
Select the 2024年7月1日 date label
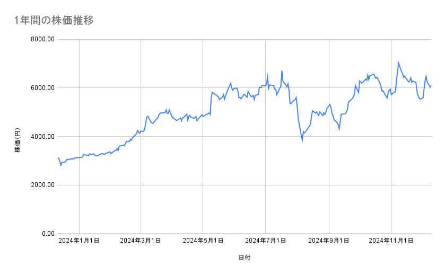[x=266, y=241]
